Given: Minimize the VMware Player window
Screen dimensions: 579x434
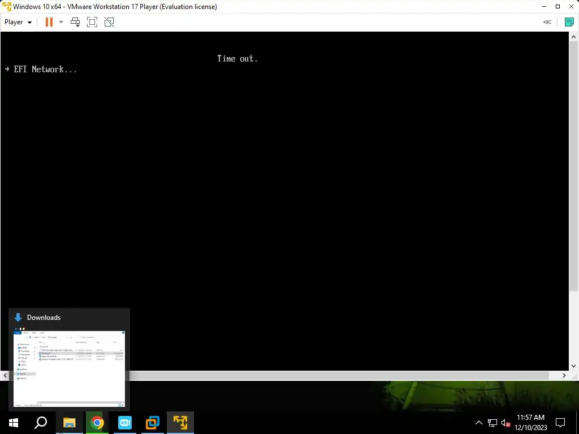Looking at the screenshot, I should click(545, 7).
